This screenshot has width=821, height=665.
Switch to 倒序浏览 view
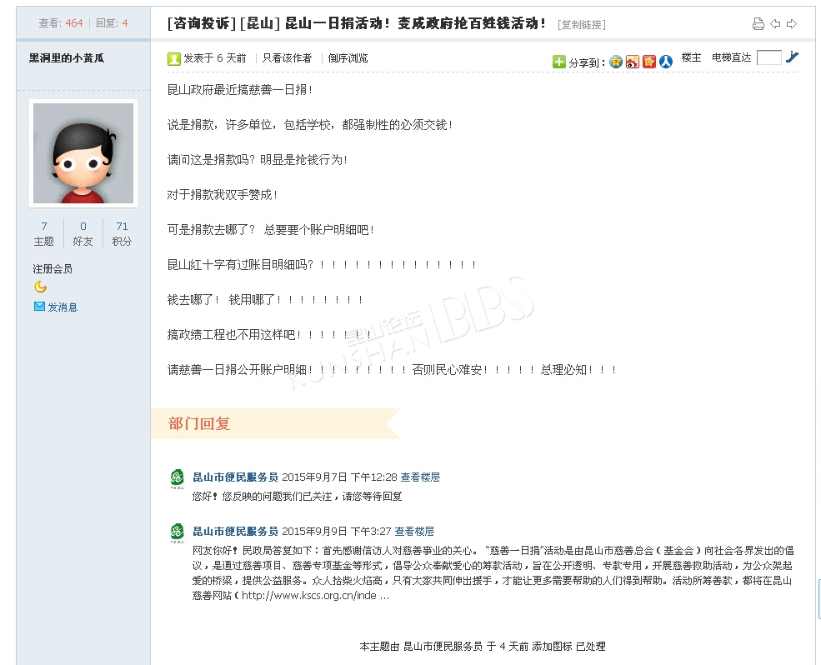click(x=348, y=58)
